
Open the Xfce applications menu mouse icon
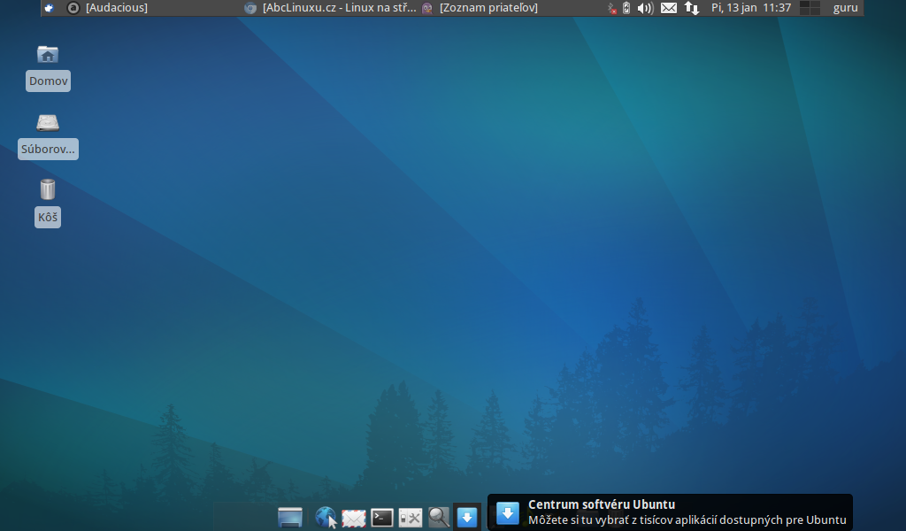50,7
